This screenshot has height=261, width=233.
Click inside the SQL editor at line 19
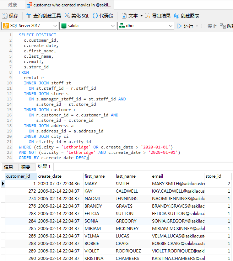pos(66,131)
